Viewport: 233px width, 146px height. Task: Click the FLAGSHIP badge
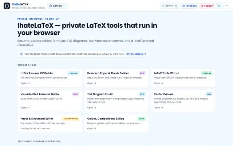(x=73, y=73)
